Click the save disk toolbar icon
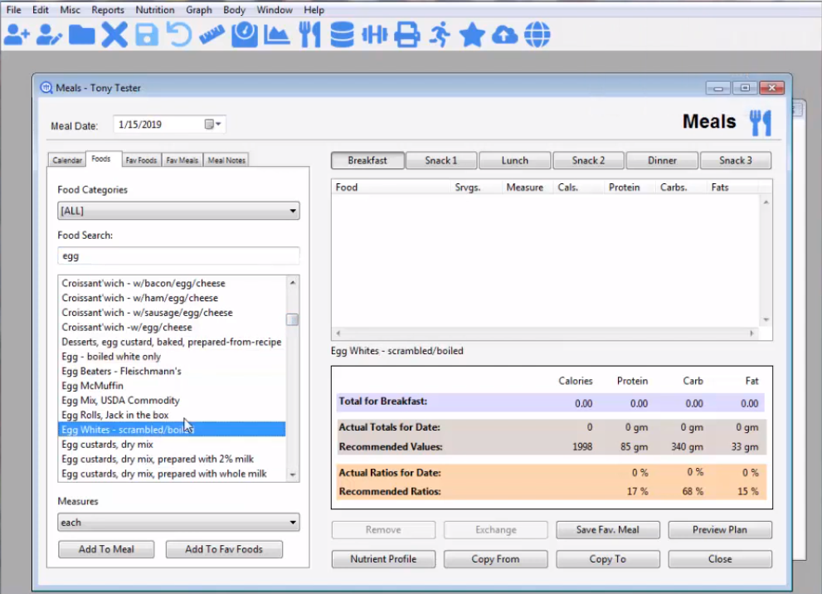822x594 pixels. click(147, 35)
